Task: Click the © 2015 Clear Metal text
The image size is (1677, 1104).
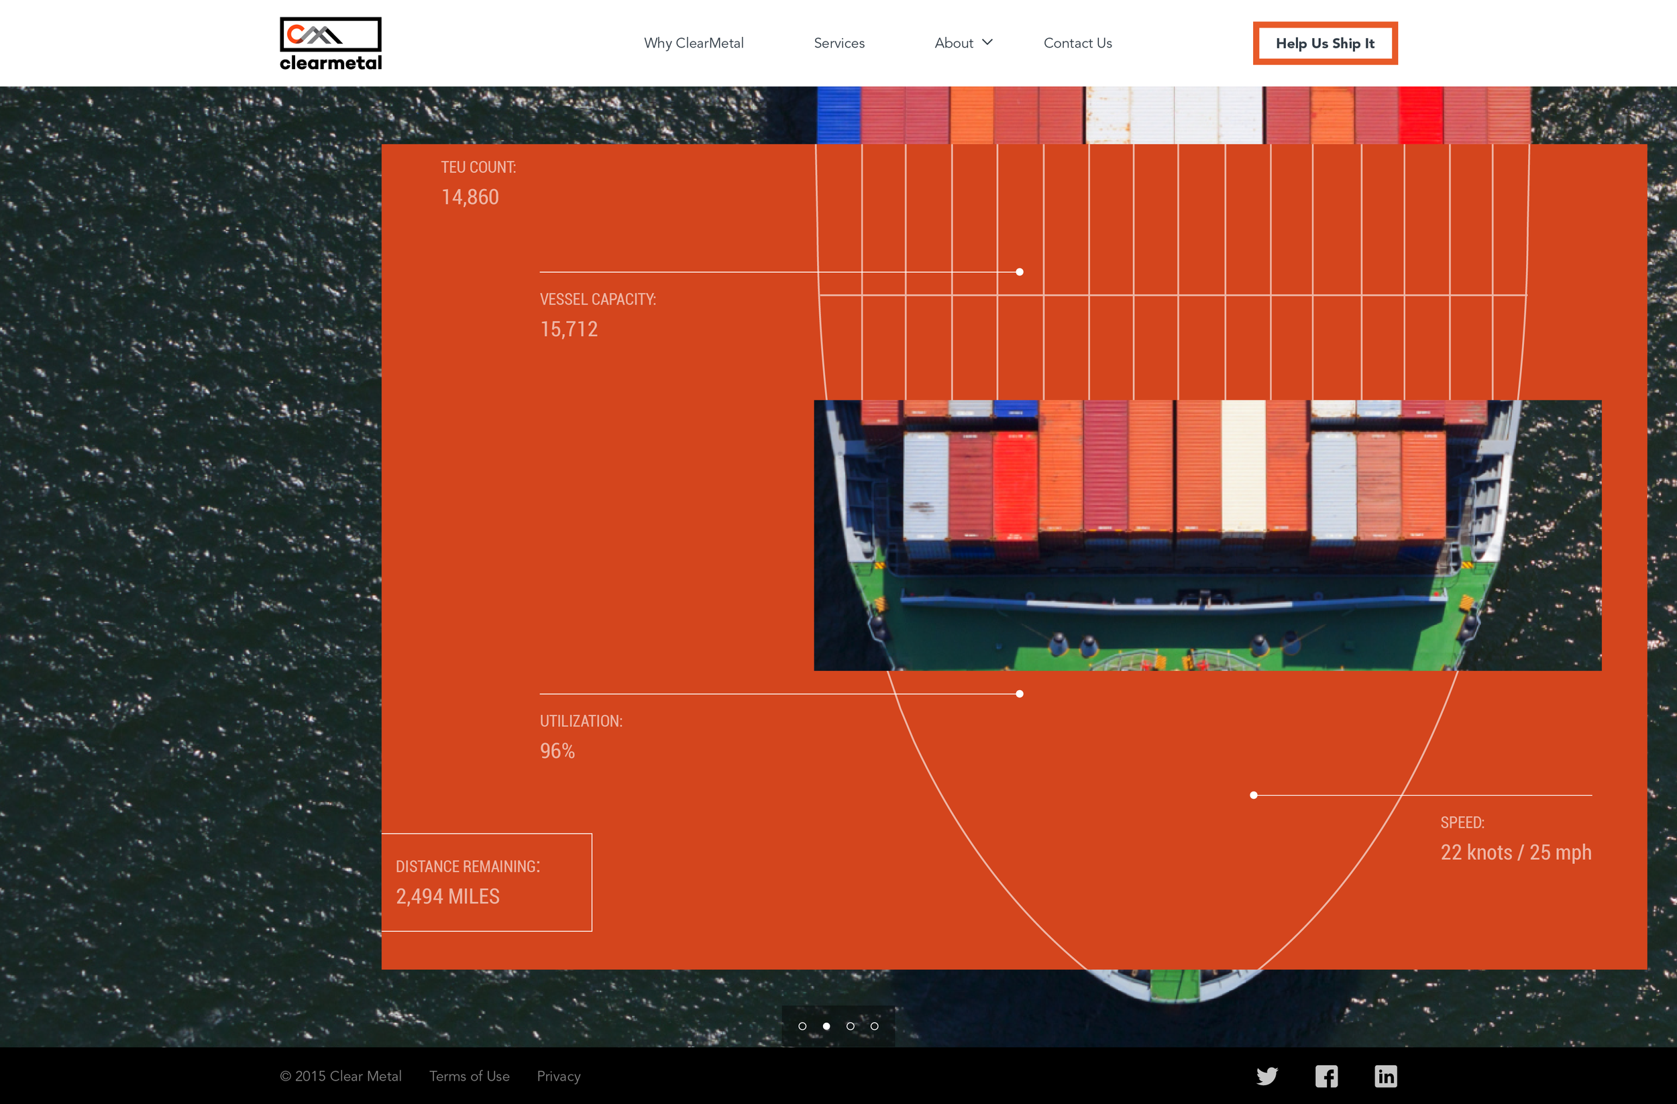Action: (340, 1076)
